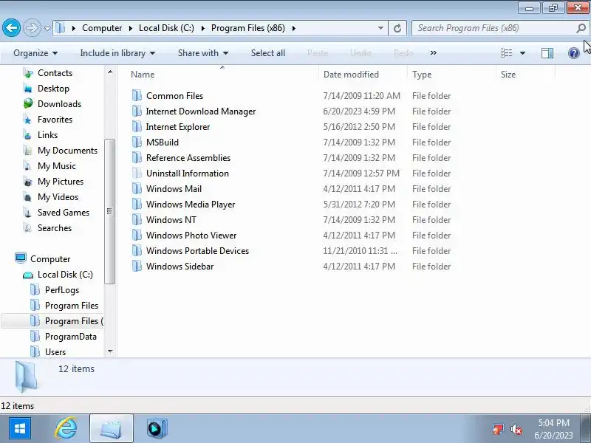The width and height of the screenshot is (591, 443).
Task: Select My Music in the navigation pane
Action: [x=57, y=165]
